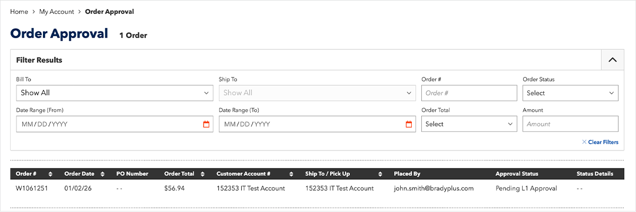Open the Ship To dropdown
The width and height of the screenshot is (636, 212).
(317, 93)
